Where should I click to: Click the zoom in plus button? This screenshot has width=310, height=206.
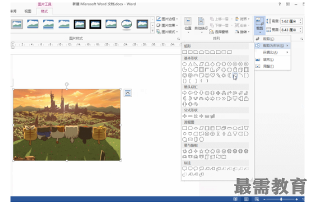[x=296, y=200]
